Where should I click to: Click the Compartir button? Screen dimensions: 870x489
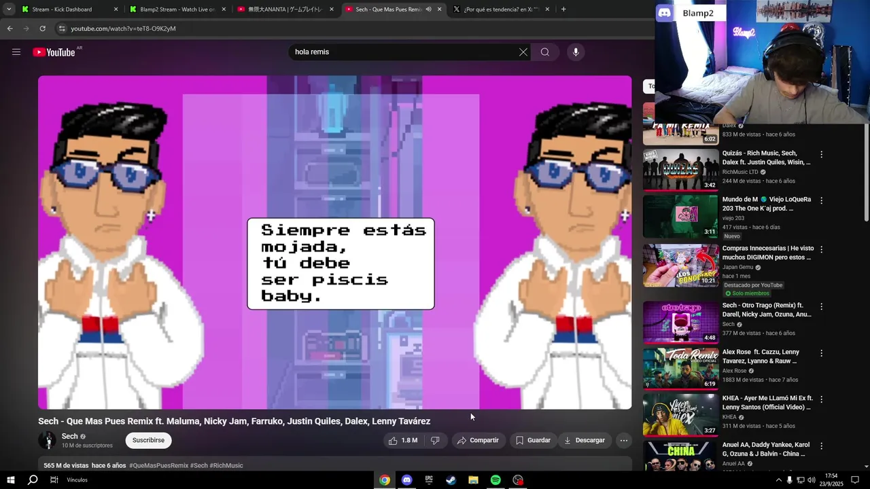click(x=478, y=440)
